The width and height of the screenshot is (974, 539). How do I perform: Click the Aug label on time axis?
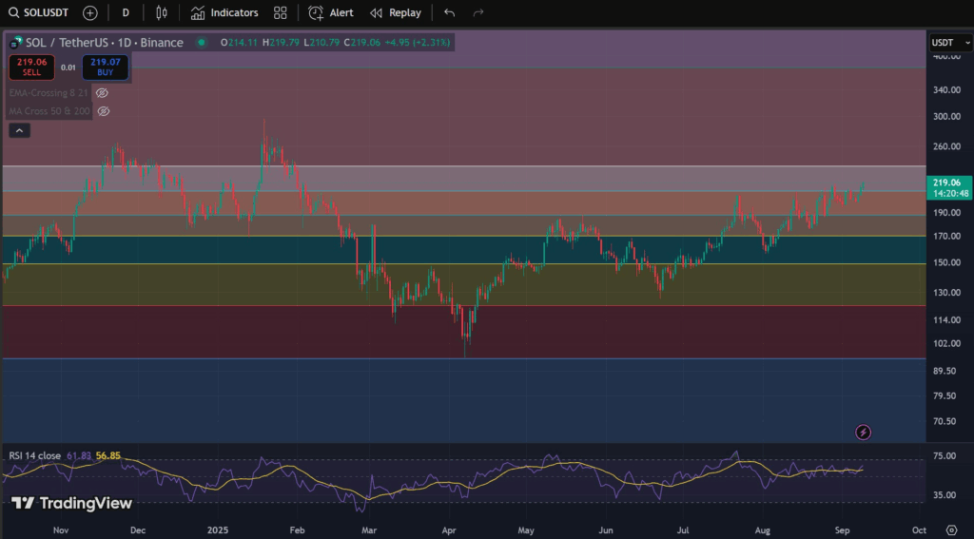click(x=762, y=530)
